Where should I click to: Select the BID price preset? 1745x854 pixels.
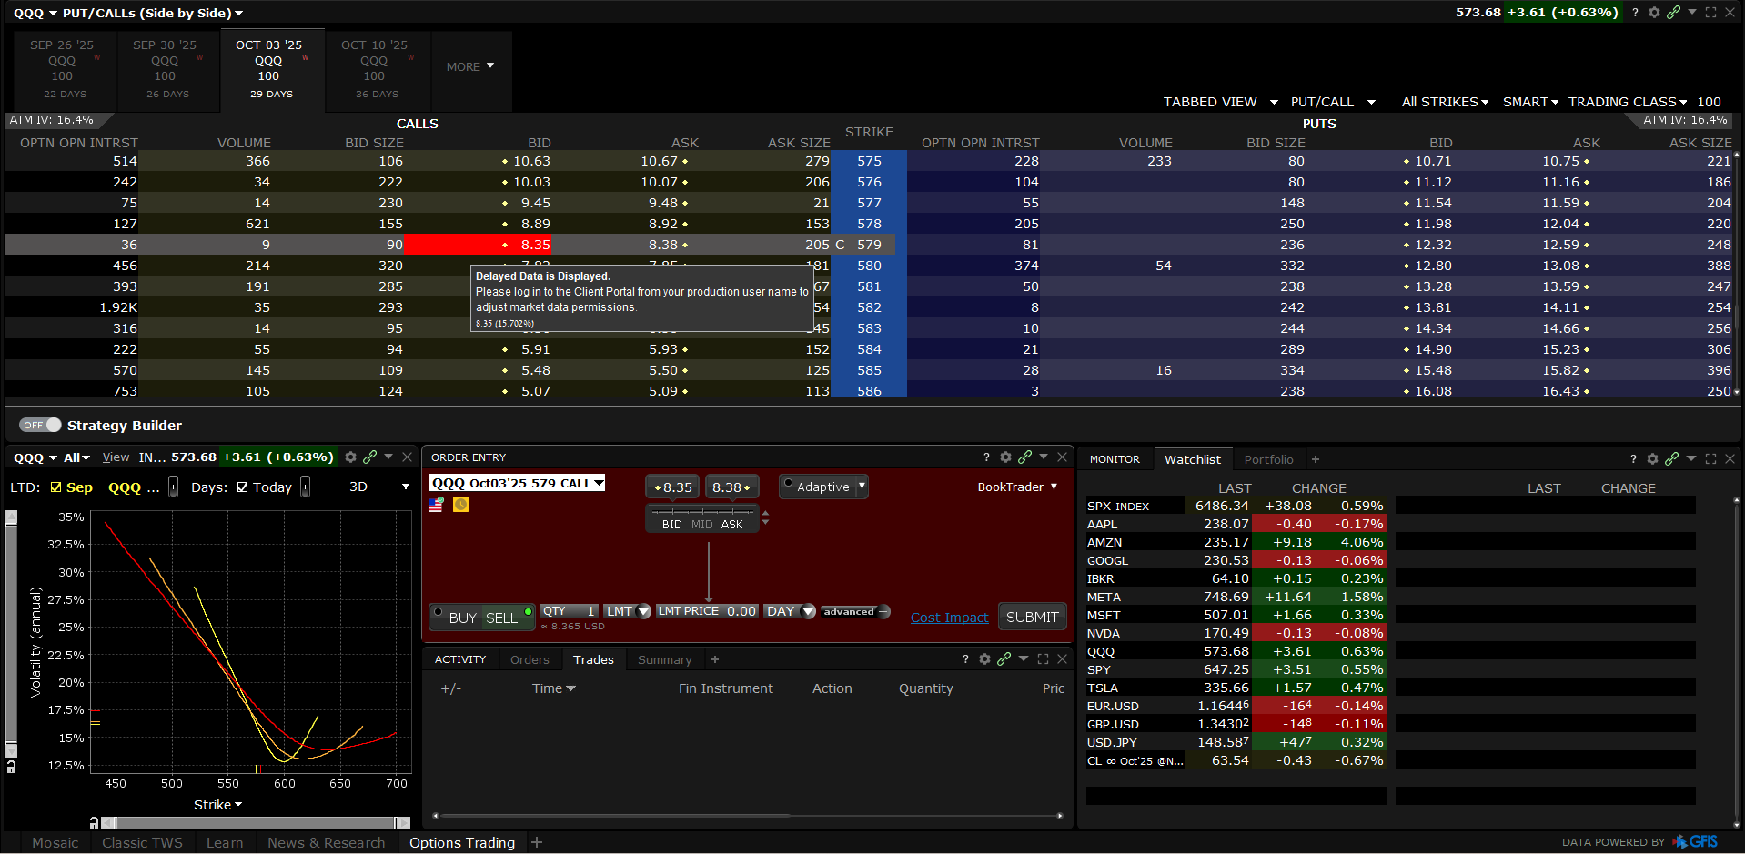pyautogui.click(x=672, y=525)
